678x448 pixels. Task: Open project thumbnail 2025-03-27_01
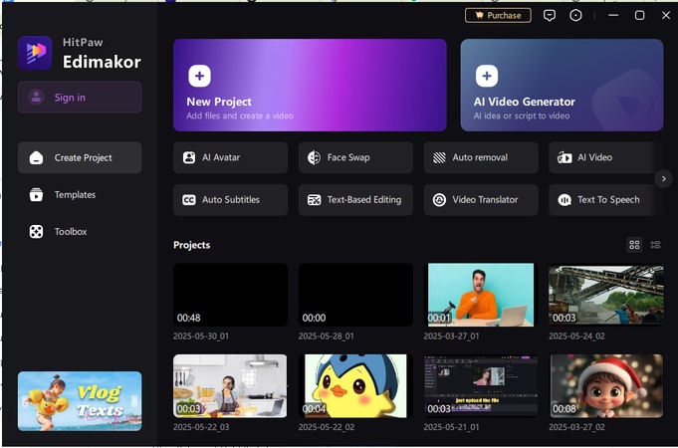click(481, 295)
